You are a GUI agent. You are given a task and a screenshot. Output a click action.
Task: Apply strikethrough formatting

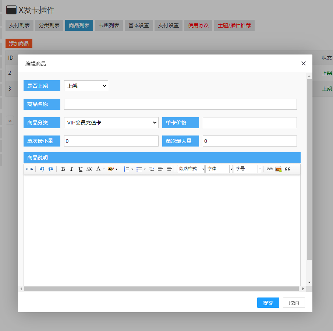click(x=89, y=169)
